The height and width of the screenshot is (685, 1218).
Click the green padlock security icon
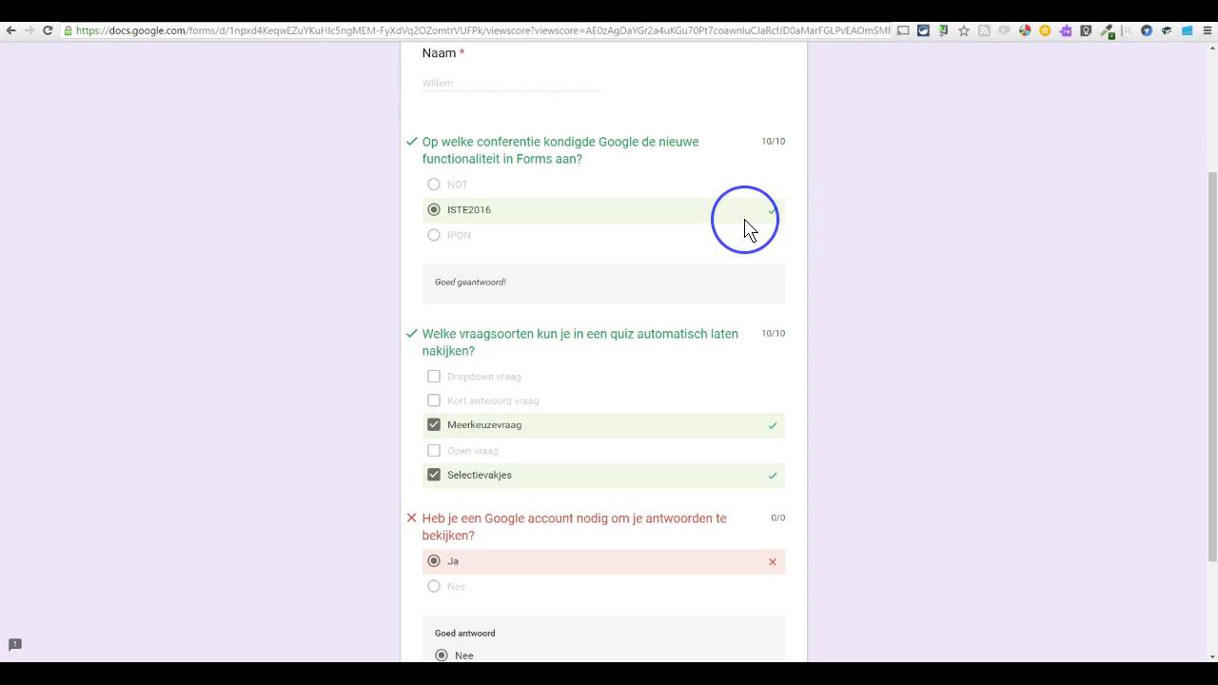pos(69,30)
